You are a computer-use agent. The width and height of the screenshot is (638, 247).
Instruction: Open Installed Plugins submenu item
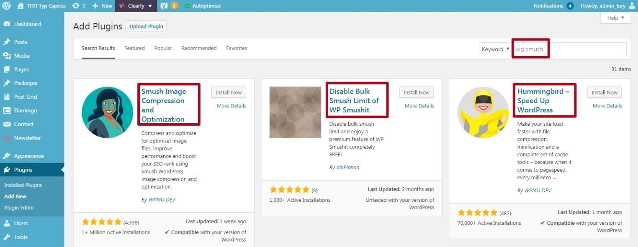(23, 185)
